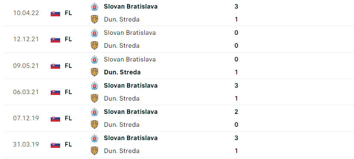The width and height of the screenshot is (354, 159).
Task: Open the match dated 12.12.21
Action: [x=177, y=39]
